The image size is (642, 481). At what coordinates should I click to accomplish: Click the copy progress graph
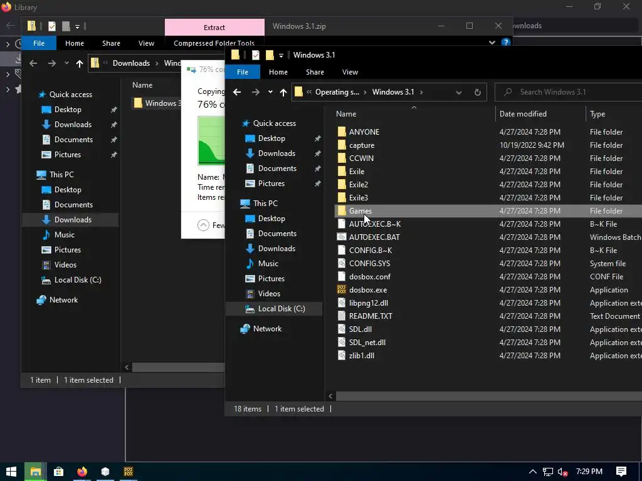click(x=211, y=141)
